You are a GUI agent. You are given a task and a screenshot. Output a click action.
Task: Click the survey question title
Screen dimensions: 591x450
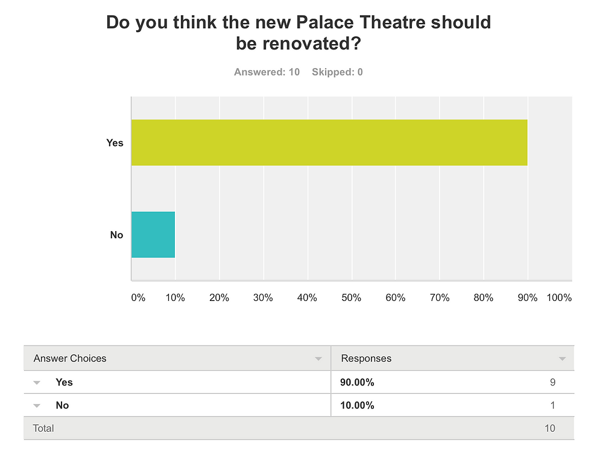pos(298,33)
